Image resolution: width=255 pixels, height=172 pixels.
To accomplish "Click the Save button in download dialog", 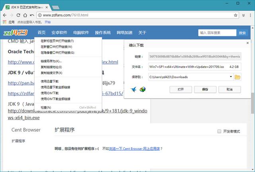I will [205, 90].
